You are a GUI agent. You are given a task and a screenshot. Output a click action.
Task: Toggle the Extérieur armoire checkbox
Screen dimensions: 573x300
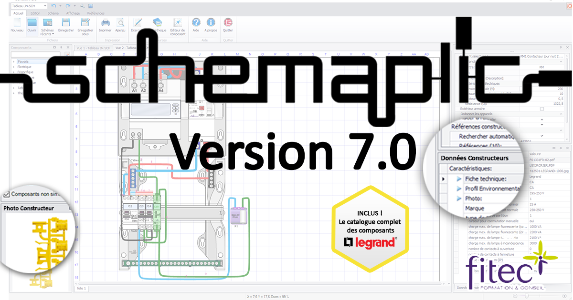(541, 109)
